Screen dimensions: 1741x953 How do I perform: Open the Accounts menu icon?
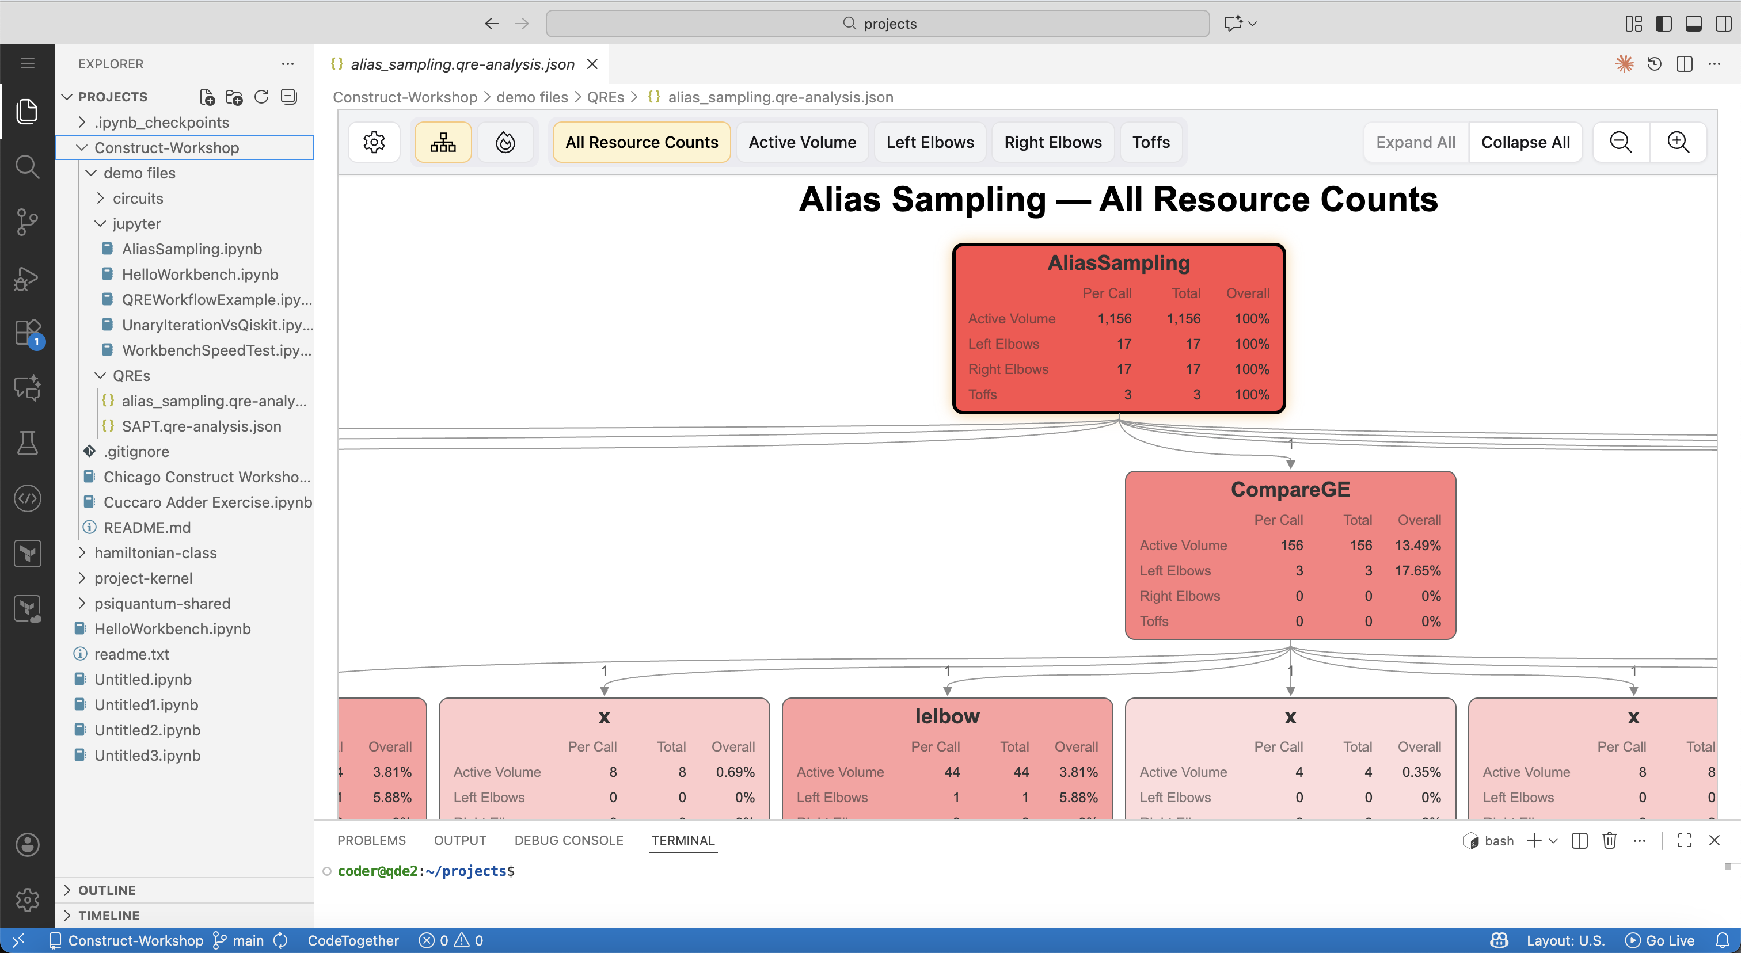tap(27, 844)
